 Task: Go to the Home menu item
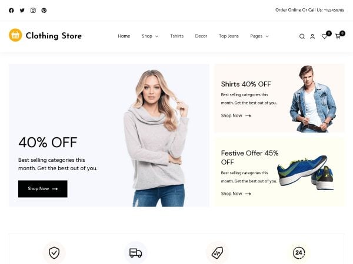124,36
